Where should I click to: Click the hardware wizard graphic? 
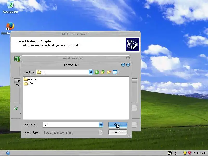click(132, 44)
